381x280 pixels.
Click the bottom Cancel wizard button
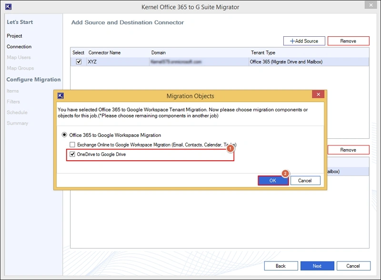point(353,266)
